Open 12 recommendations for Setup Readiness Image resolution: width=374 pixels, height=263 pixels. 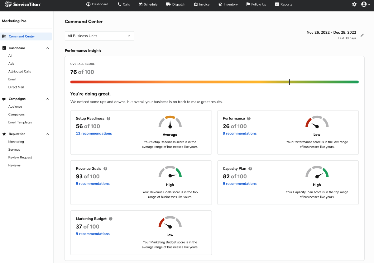coord(94,134)
